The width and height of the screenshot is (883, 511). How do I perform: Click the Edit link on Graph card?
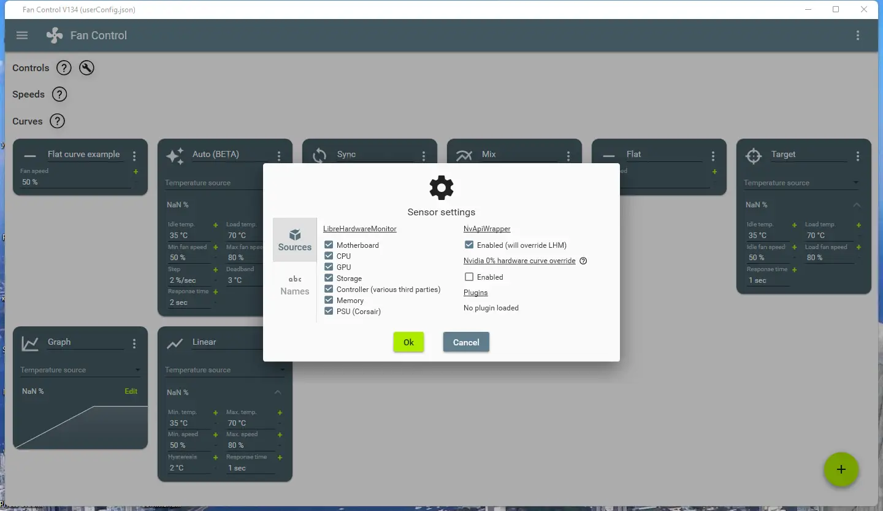131,391
